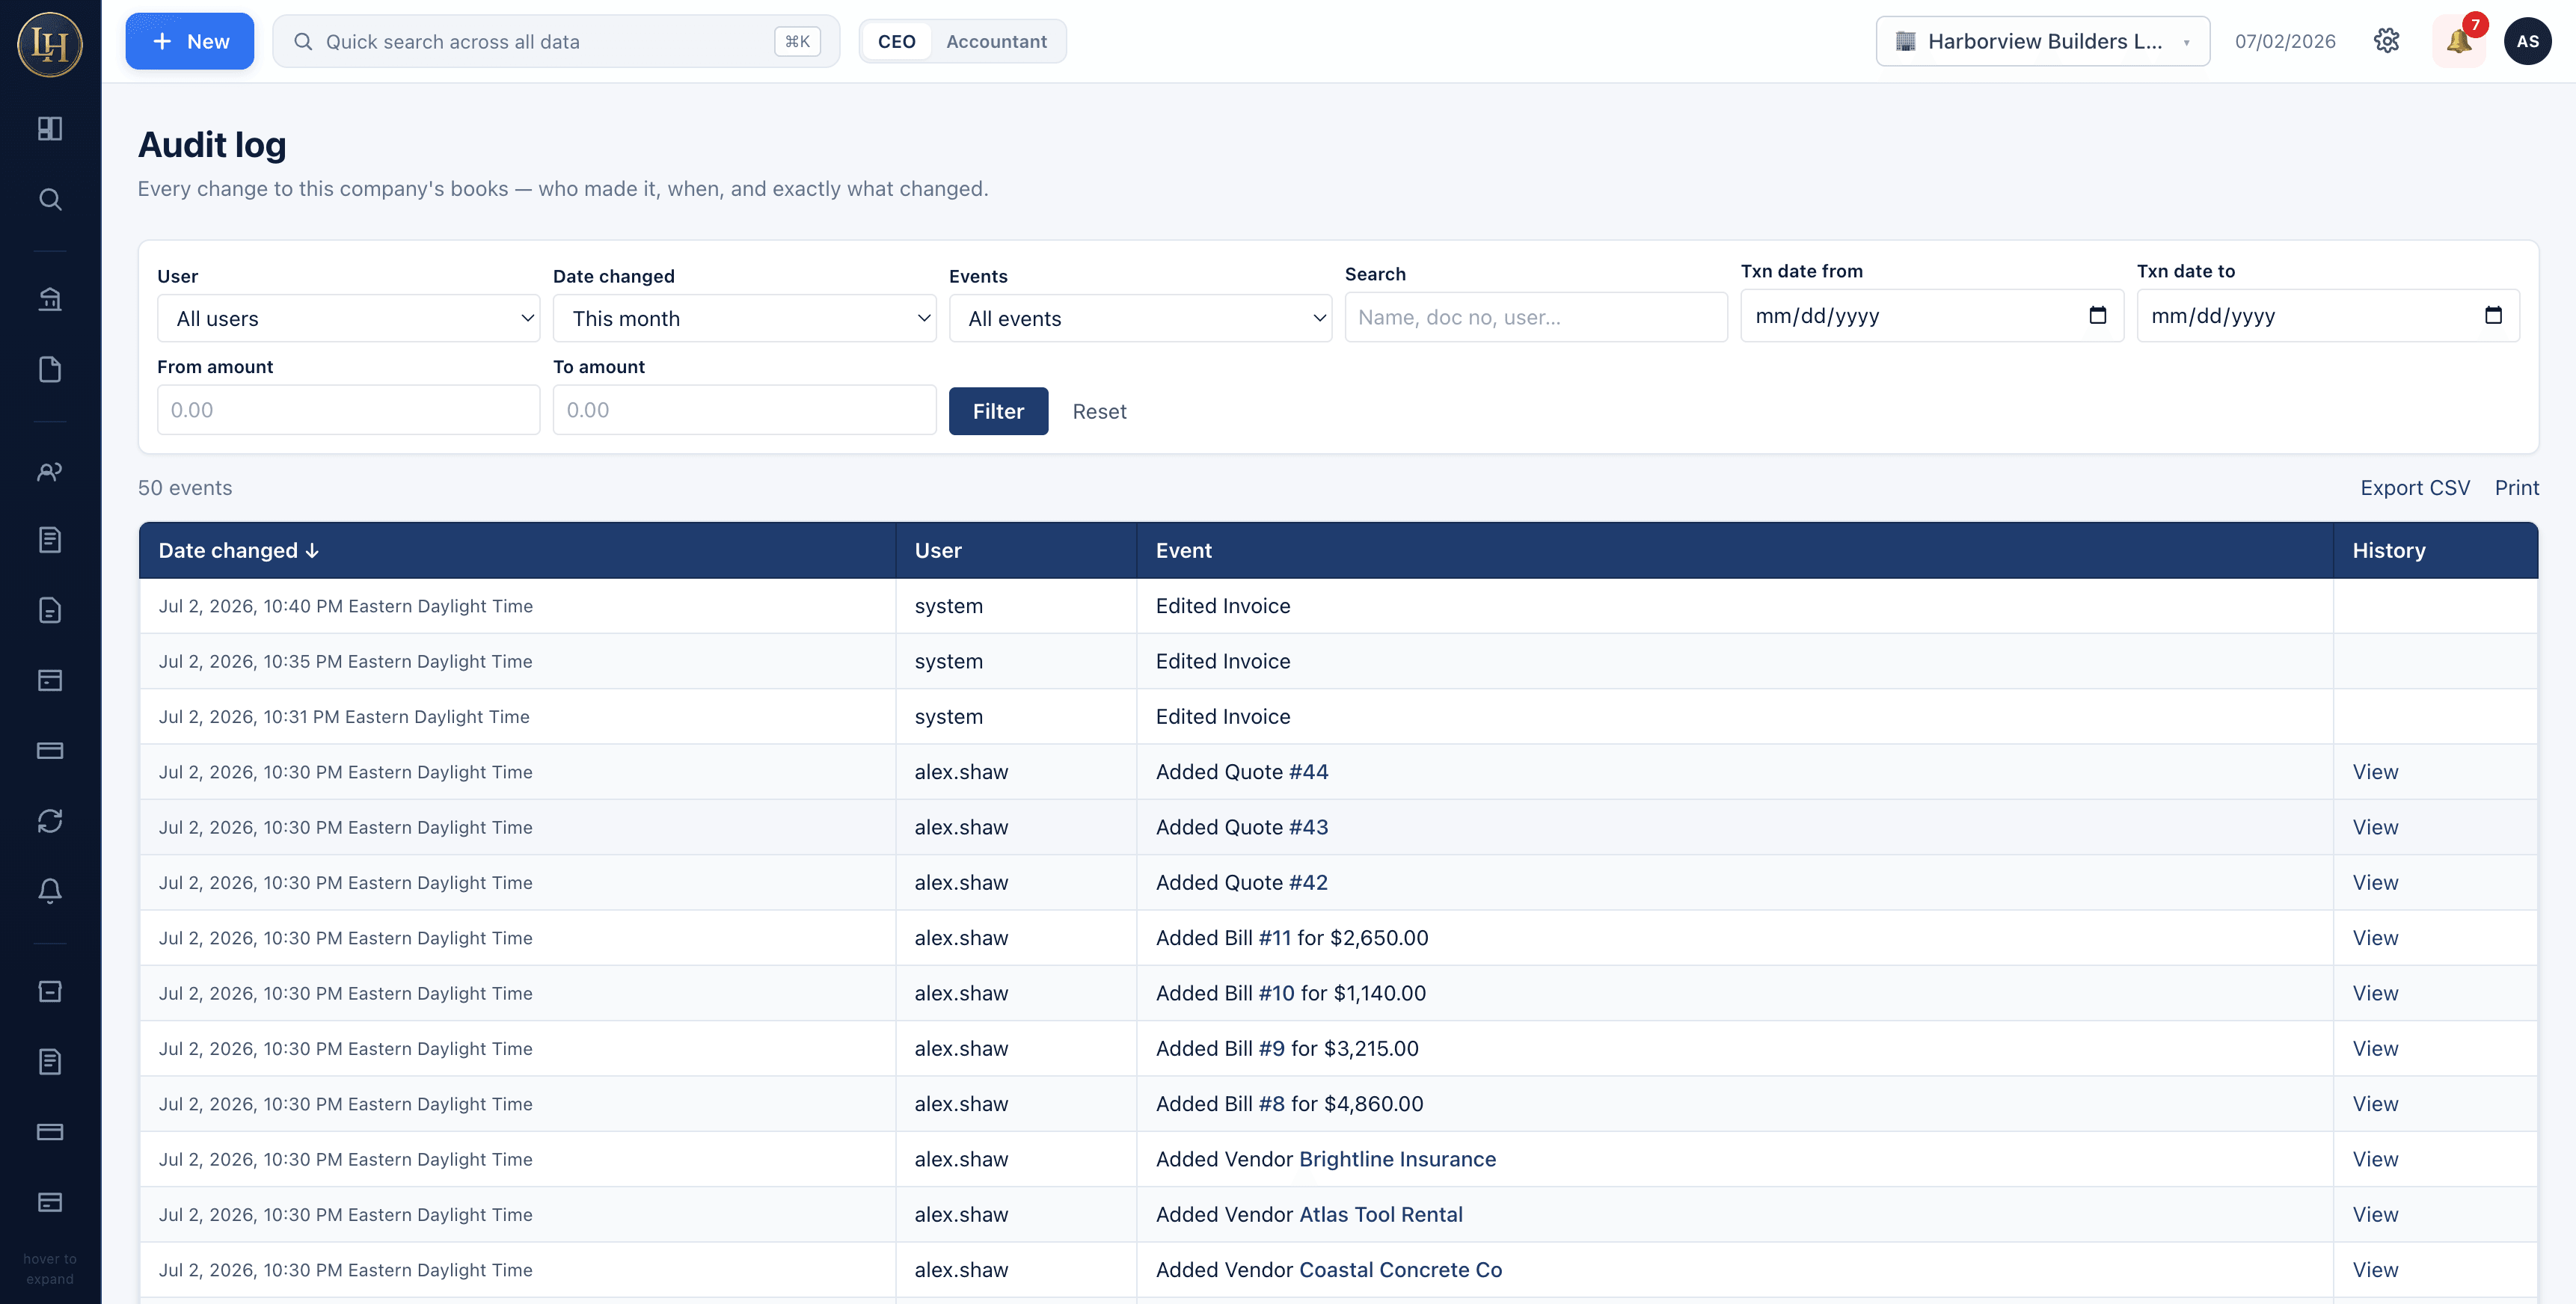Click the Txn date from field
This screenshot has width=2576, height=1304.
click(x=1932, y=315)
